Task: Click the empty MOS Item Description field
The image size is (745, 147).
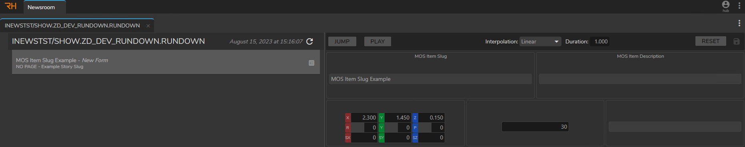Action: [640, 79]
